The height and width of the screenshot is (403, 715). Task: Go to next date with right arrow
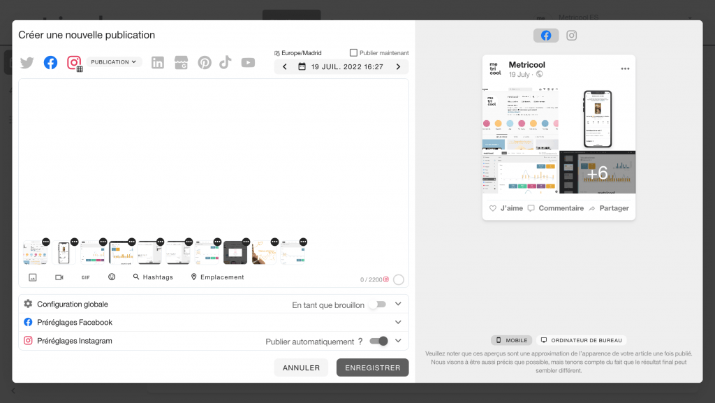pos(398,66)
